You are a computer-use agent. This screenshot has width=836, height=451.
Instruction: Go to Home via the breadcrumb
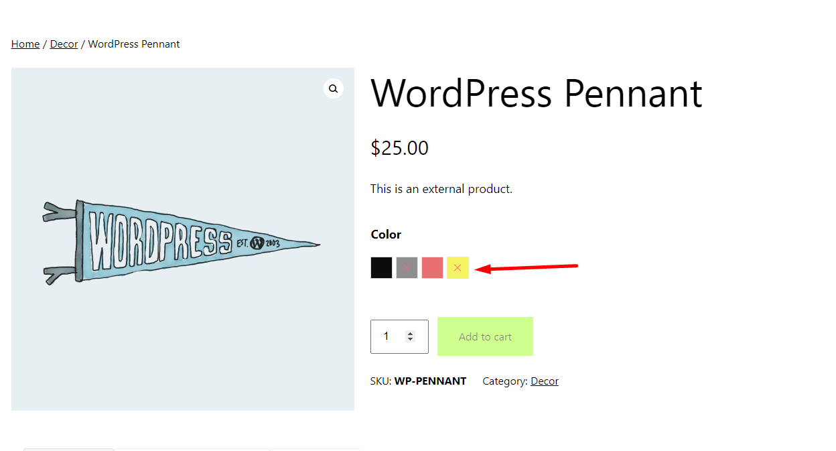tap(25, 44)
